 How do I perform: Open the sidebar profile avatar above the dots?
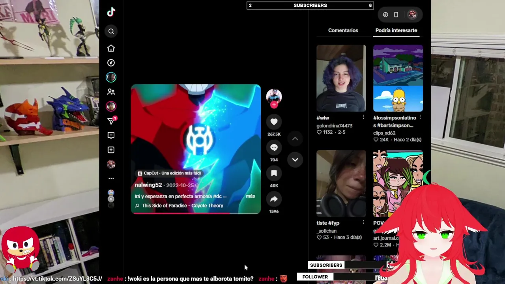click(111, 164)
